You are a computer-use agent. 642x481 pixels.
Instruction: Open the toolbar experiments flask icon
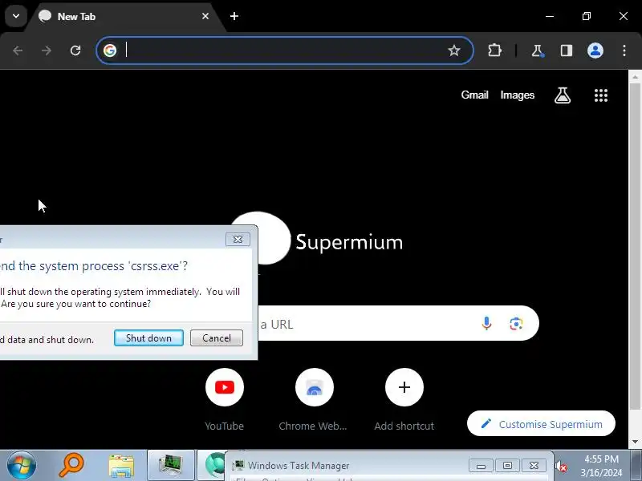(537, 51)
